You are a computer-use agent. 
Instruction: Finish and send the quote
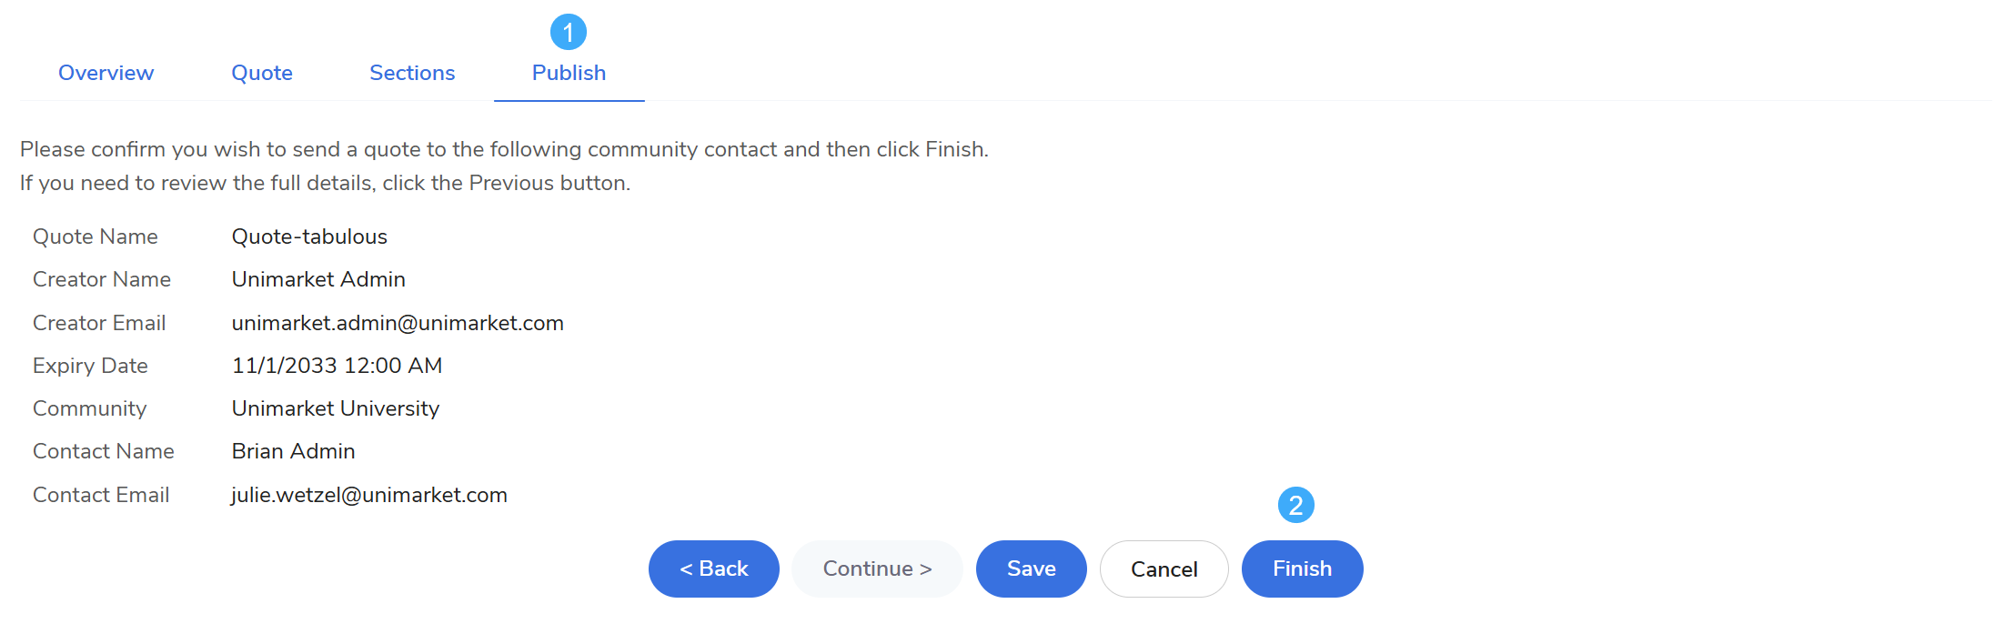[x=1302, y=569]
